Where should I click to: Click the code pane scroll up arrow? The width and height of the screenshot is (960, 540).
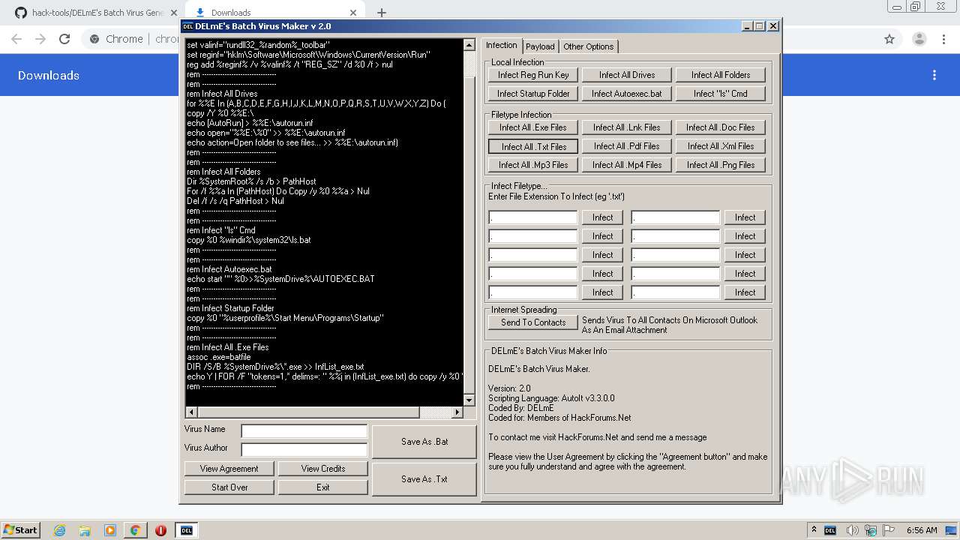coord(470,45)
